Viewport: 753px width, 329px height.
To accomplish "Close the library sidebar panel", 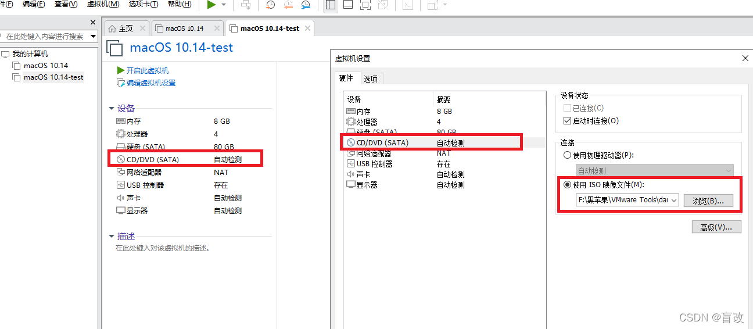I will (93, 23).
